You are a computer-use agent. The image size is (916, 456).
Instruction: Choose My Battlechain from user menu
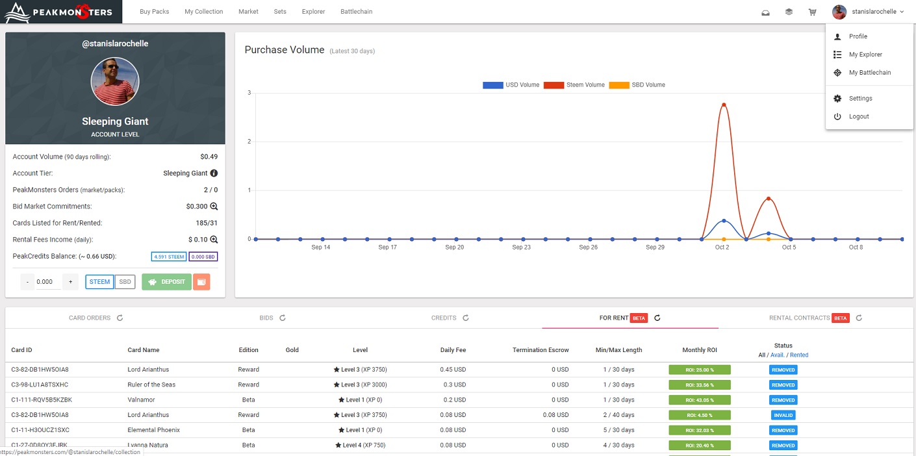click(869, 73)
